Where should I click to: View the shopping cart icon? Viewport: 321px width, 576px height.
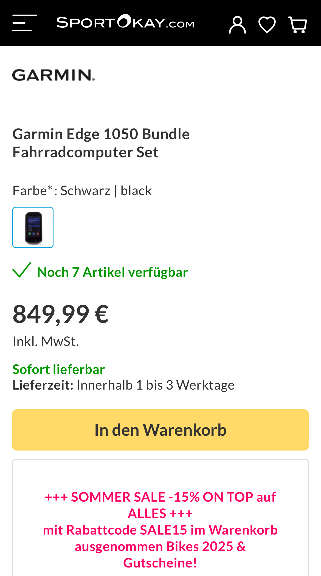tap(298, 25)
